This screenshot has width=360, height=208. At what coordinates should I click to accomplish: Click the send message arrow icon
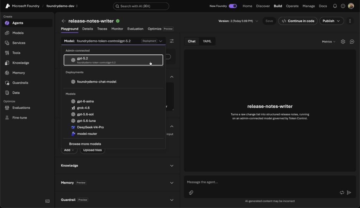click(x=349, y=193)
